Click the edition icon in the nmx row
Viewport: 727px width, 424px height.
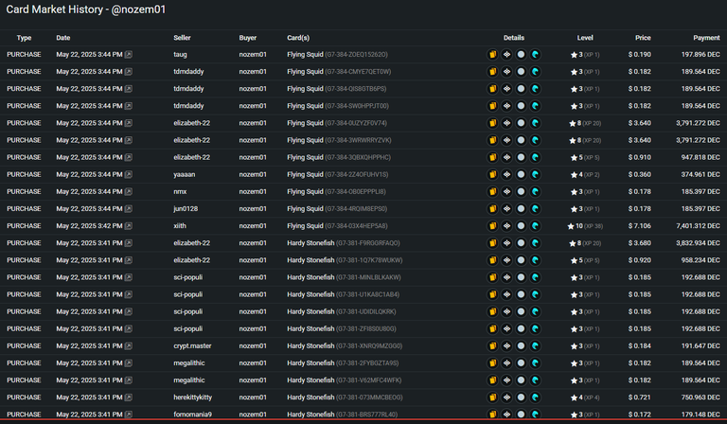pyautogui.click(x=506, y=192)
